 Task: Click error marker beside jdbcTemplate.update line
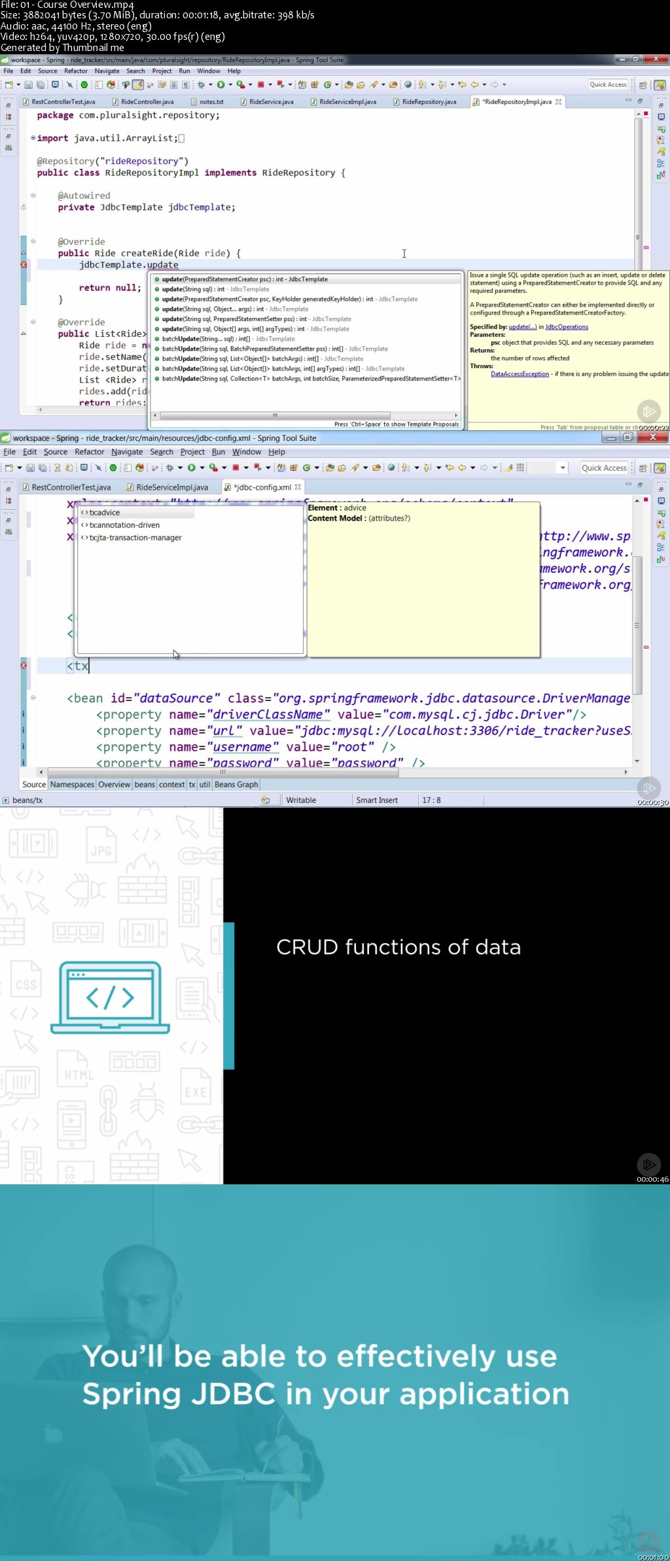(24, 265)
